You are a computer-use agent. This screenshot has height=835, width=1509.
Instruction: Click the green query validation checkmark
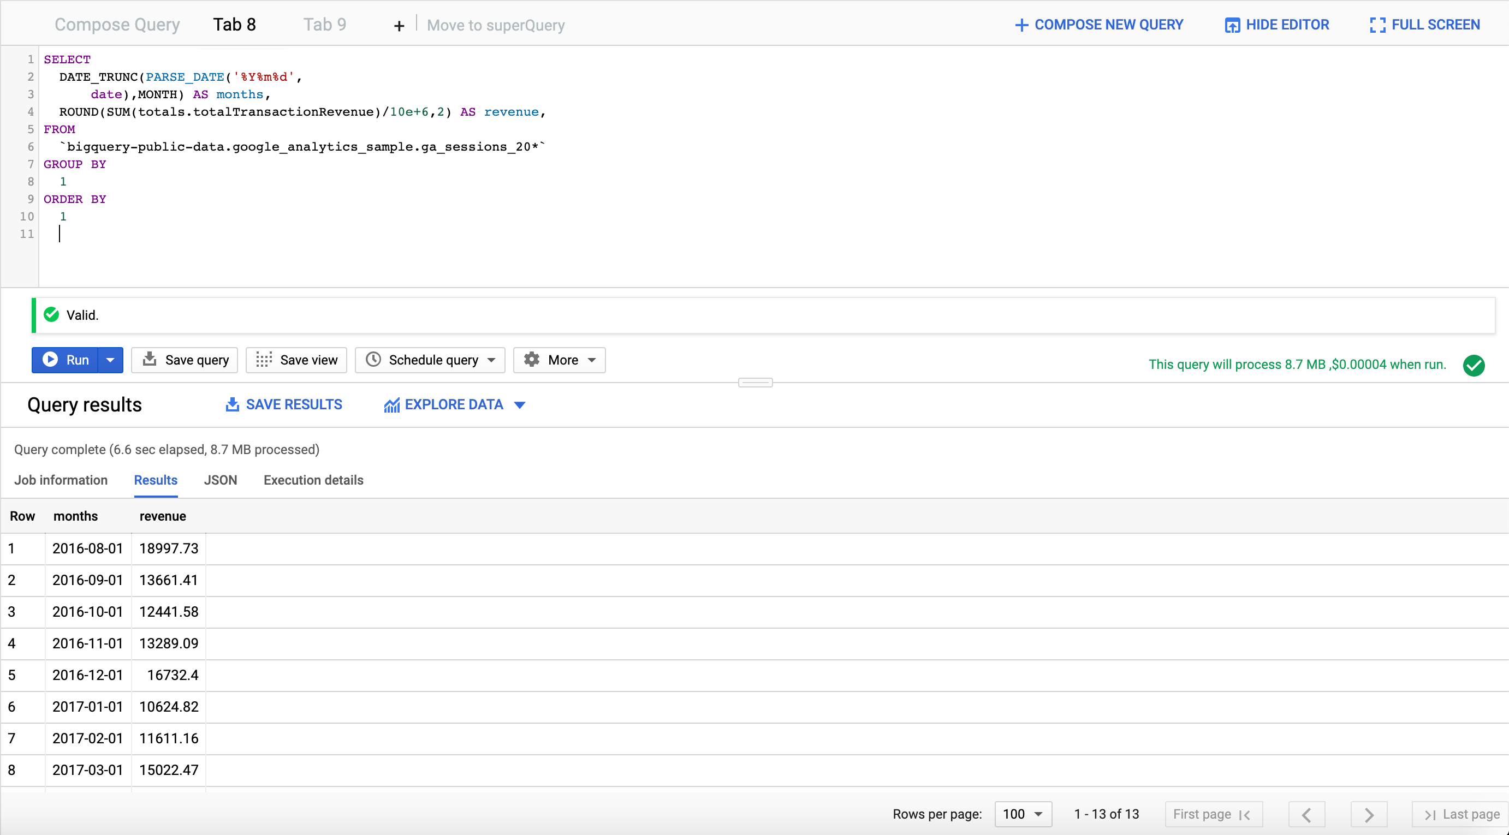coord(1474,366)
